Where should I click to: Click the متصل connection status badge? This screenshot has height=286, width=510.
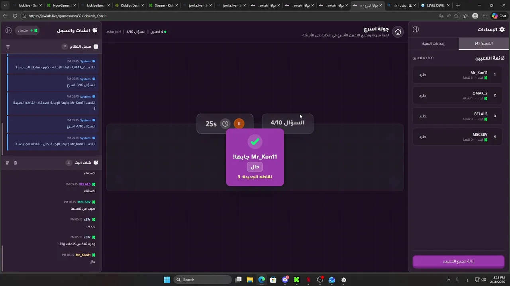(x=27, y=31)
